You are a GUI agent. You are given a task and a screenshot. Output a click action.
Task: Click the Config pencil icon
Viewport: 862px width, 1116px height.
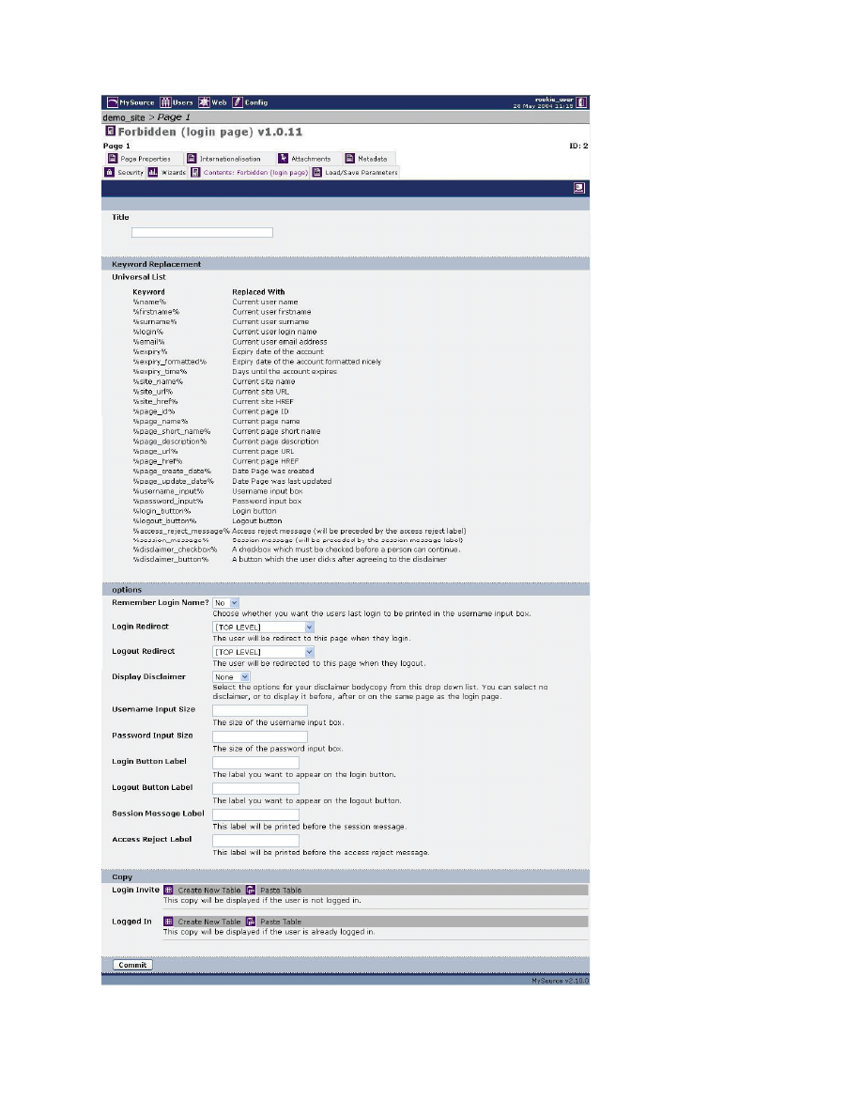[238, 102]
